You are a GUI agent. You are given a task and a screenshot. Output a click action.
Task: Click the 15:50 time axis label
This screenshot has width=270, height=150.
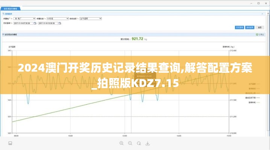tap(229, 136)
